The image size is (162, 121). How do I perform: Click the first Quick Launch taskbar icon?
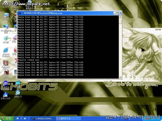(x=17, y=118)
